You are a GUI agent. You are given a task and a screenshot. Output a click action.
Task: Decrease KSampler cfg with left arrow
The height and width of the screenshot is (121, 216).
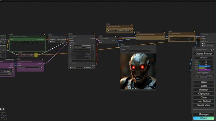[71, 52]
